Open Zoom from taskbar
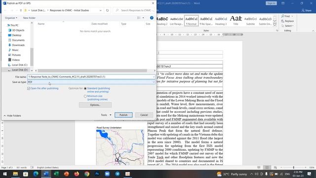316x178 pixels. (x=107, y=174)
